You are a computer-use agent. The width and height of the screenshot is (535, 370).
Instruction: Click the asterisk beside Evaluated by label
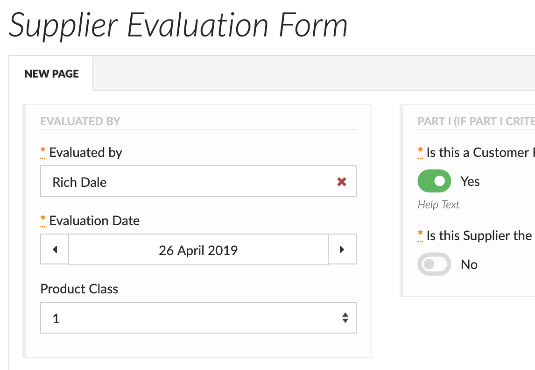tap(43, 152)
